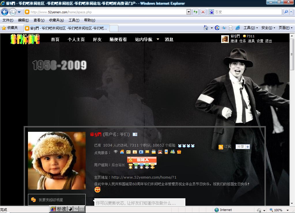This screenshot has width=295, height=213.
Task: Click the green Refresh page icon
Action: (196, 12)
